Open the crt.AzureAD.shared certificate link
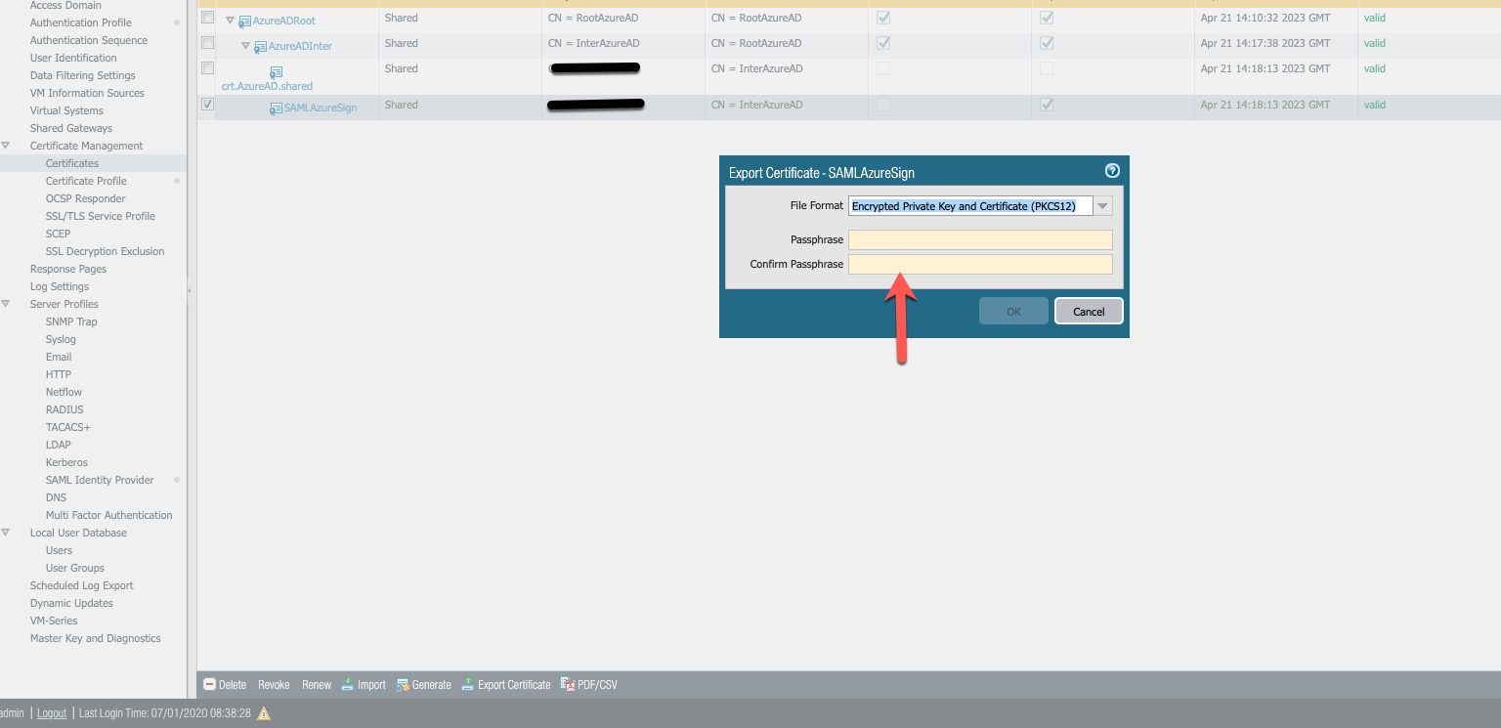Viewport: 1501px width, 728px height. 267,86
